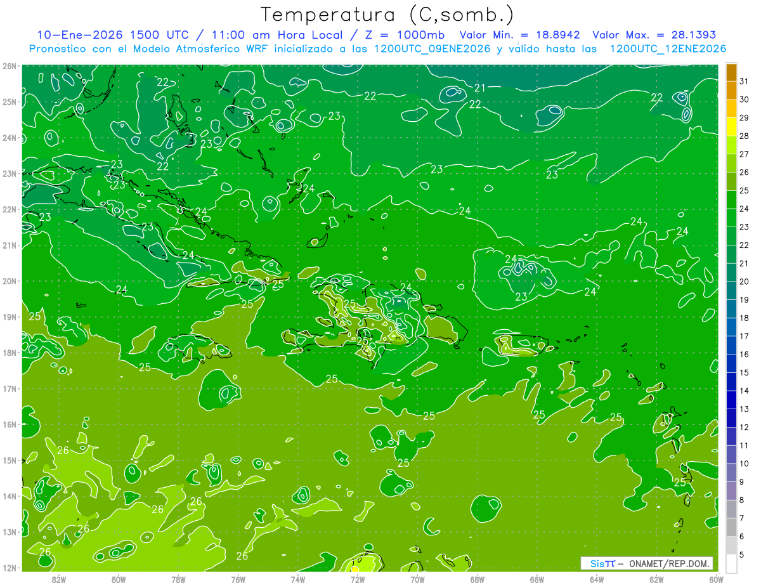
Task: Pick the swatch between 25 and 26 in the color scale
Action: [x=731, y=181]
